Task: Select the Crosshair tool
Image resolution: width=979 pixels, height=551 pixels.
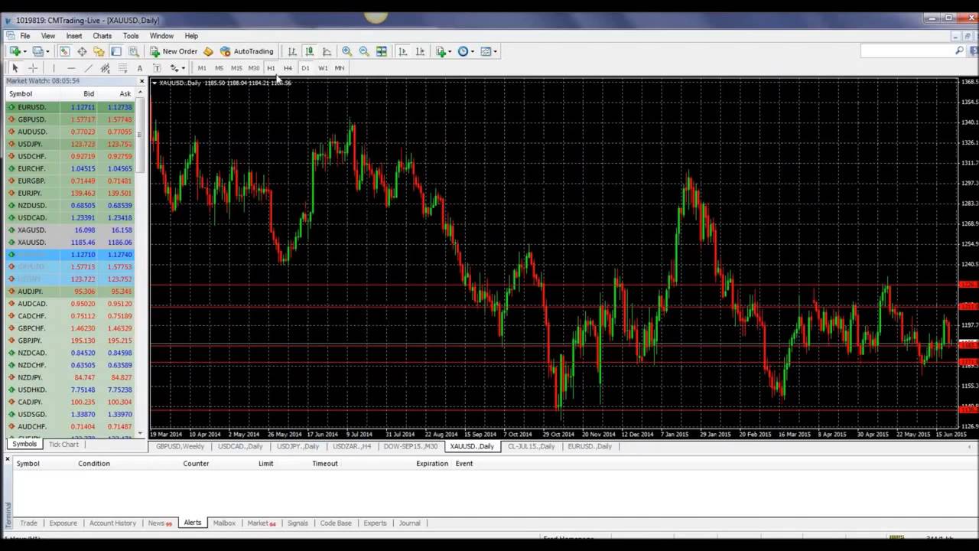Action: point(32,68)
